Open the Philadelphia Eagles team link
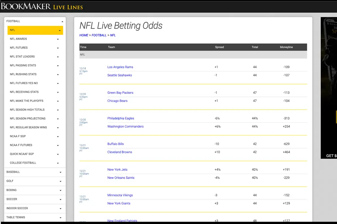The image size is (337, 224). tap(121, 118)
